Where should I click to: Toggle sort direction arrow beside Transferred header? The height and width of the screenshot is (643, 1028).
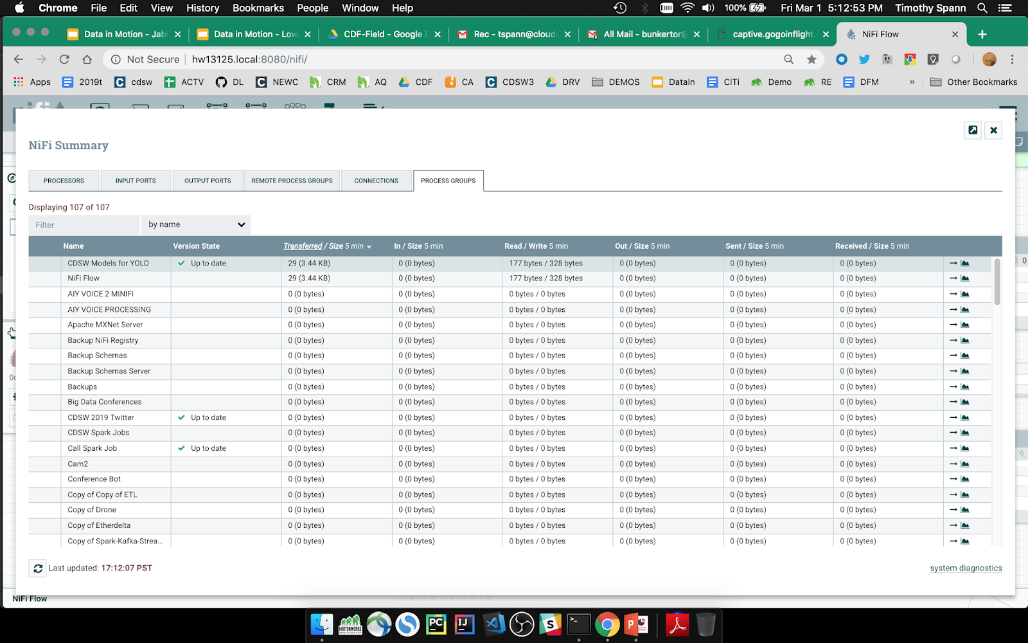[x=369, y=247]
